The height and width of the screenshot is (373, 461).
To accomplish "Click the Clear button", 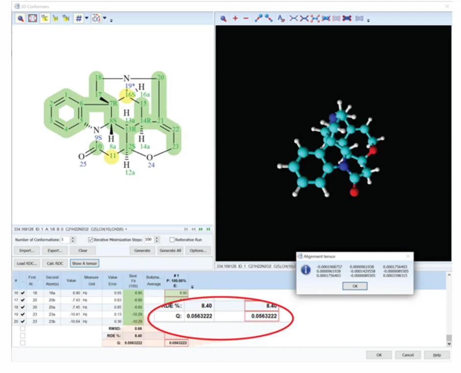I will [x=83, y=250].
